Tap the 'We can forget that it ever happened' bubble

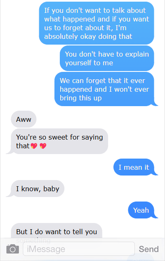pos(104,89)
